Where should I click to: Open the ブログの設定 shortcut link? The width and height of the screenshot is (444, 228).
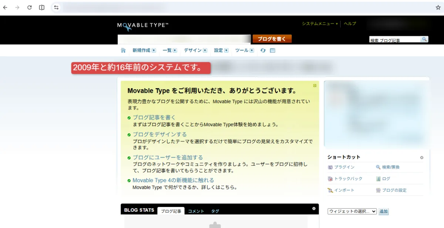point(394,190)
